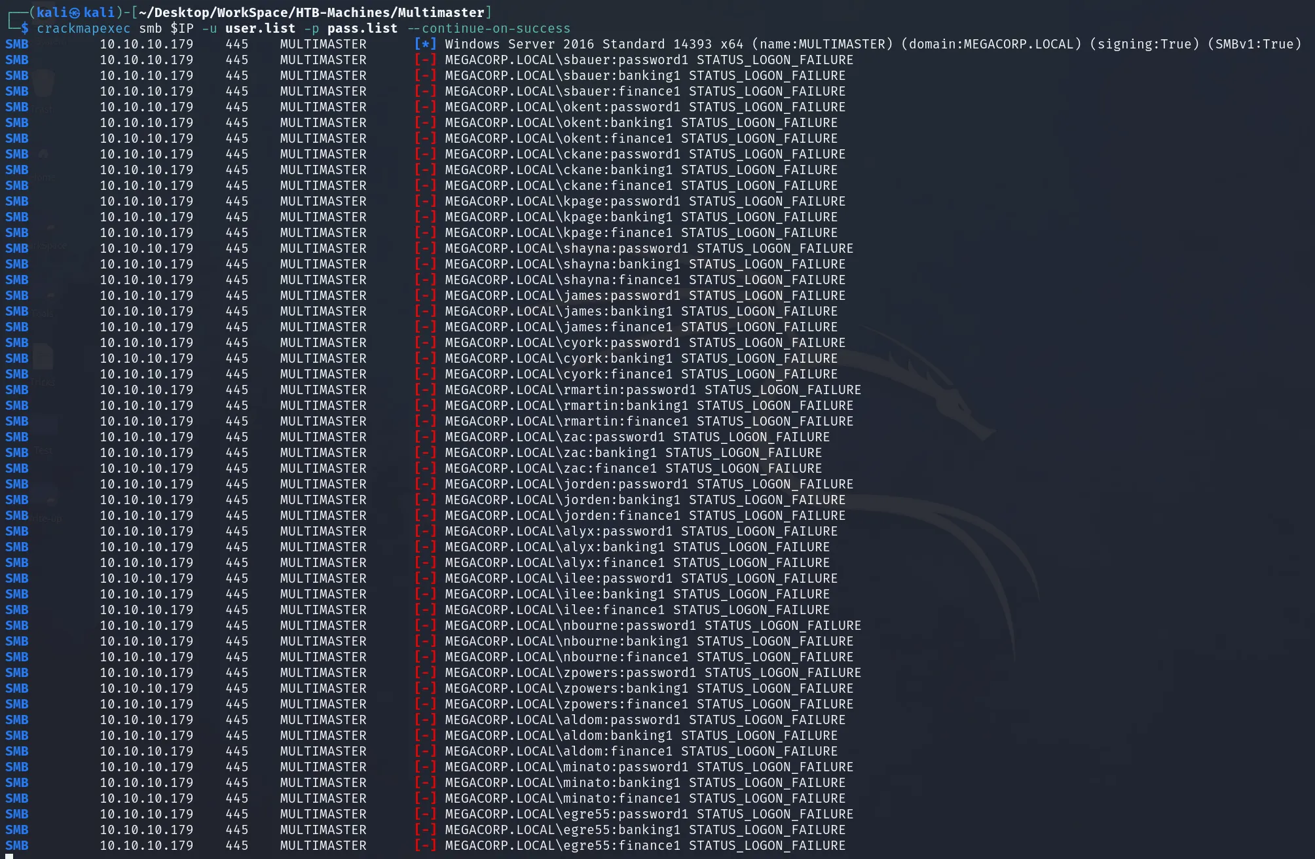Viewport: 1315px width, 859px height.
Task: Click the Windows Server 2016 Standard banner line
Action: (x=873, y=44)
